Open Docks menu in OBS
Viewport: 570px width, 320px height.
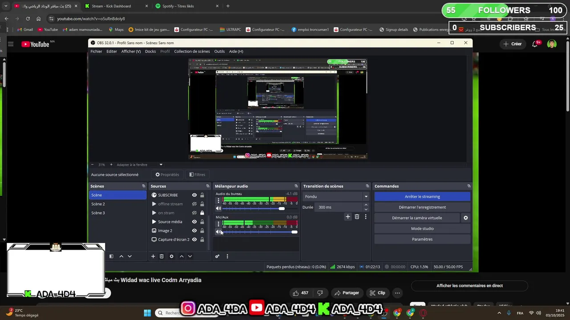(x=151, y=52)
